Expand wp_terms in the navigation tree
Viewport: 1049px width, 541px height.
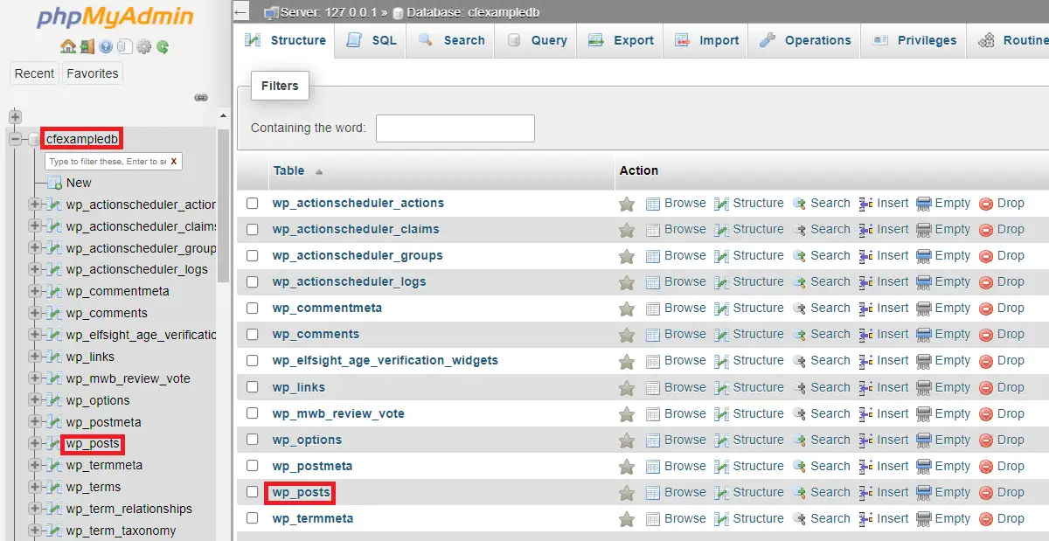(x=35, y=487)
